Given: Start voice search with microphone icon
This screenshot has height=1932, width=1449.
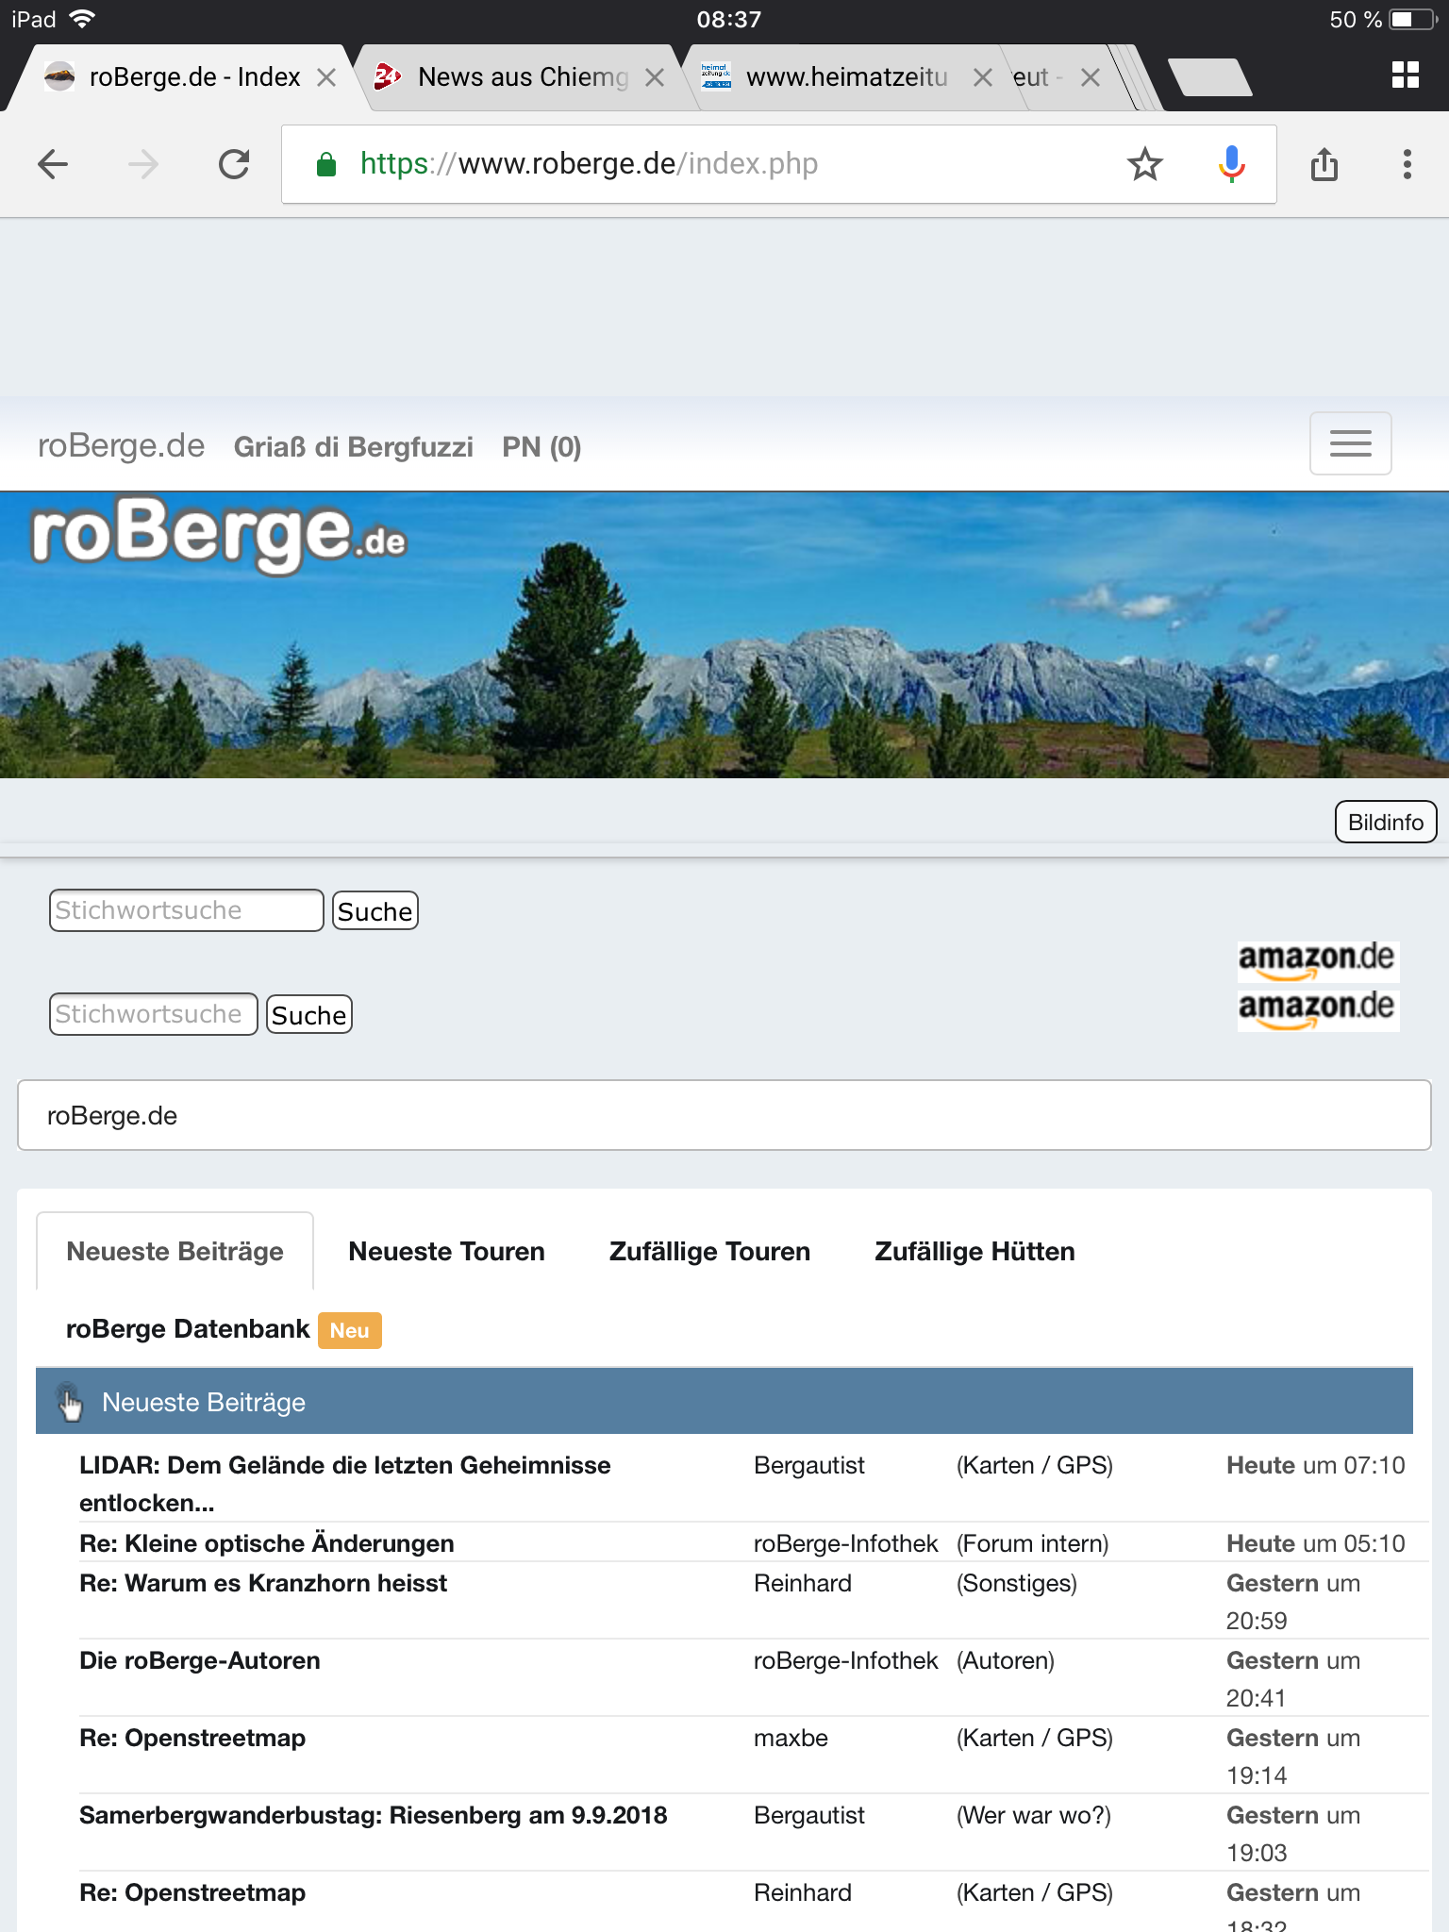Looking at the screenshot, I should click(1230, 164).
